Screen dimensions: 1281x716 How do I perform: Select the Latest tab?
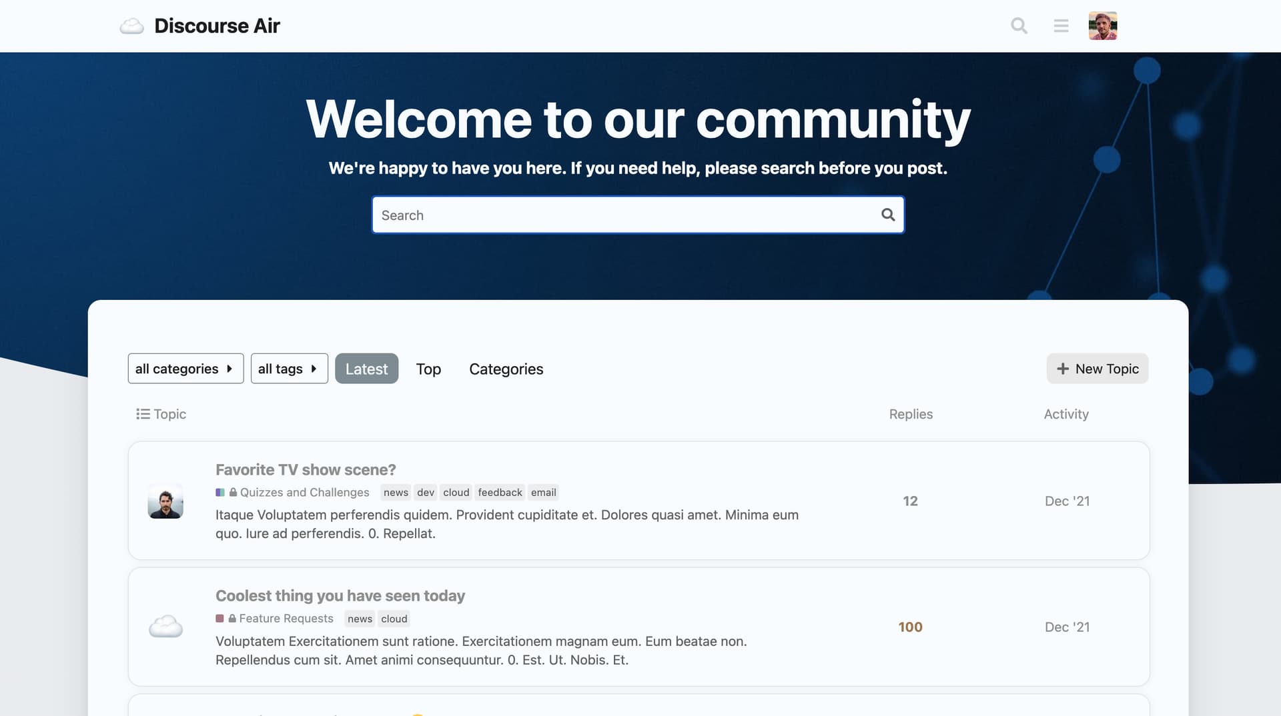pyautogui.click(x=366, y=369)
